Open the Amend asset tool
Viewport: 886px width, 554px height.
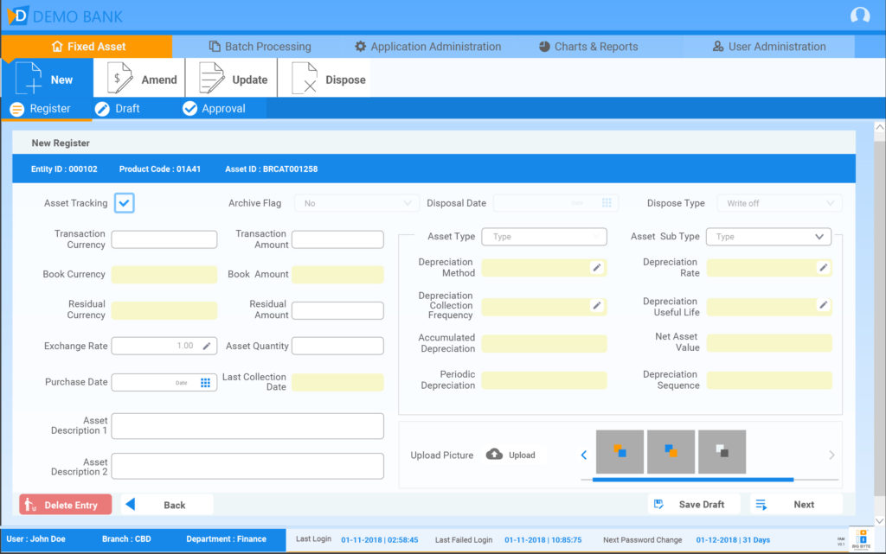(138, 77)
